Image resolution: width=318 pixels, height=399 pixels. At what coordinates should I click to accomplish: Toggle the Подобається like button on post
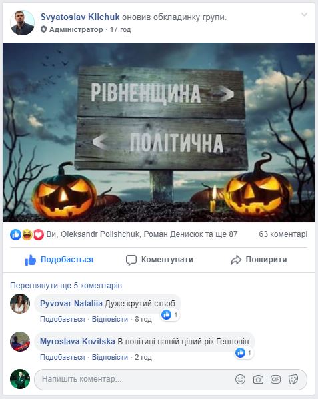pyautogui.click(x=59, y=260)
